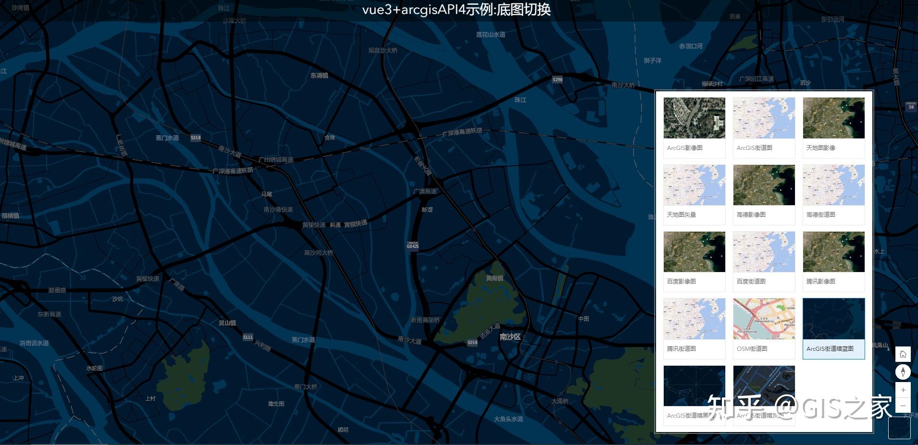This screenshot has width=918, height=445.
Task: Click the 黄阁镇 map label
Action: [x=495, y=278]
